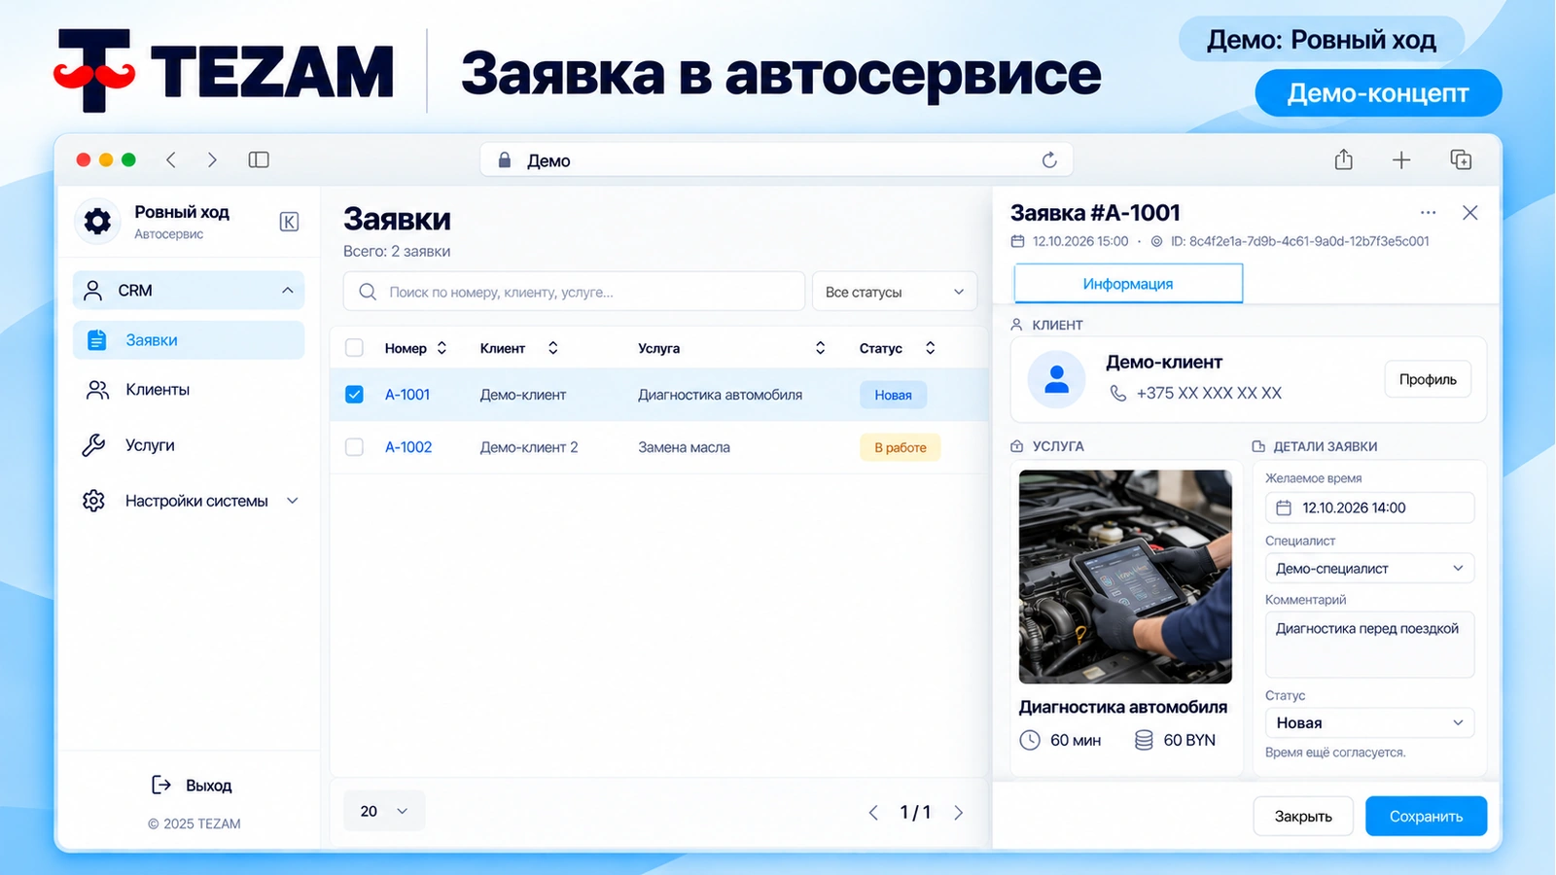Screen dimensions: 1556x875
Task: Sort requests by Номер column
Action: coord(442,348)
